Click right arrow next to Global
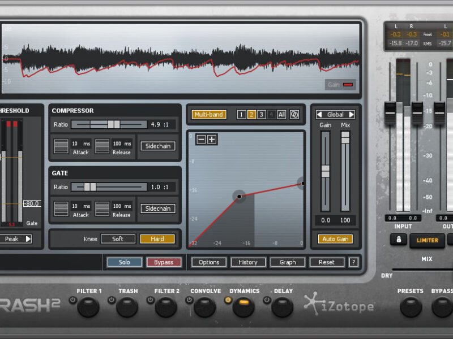 click(x=352, y=115)
